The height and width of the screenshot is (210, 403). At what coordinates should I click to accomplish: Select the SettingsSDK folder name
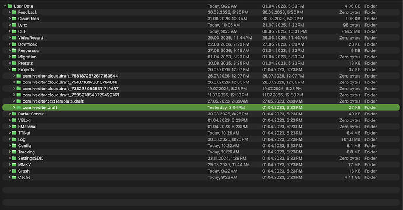coord(30,159)
